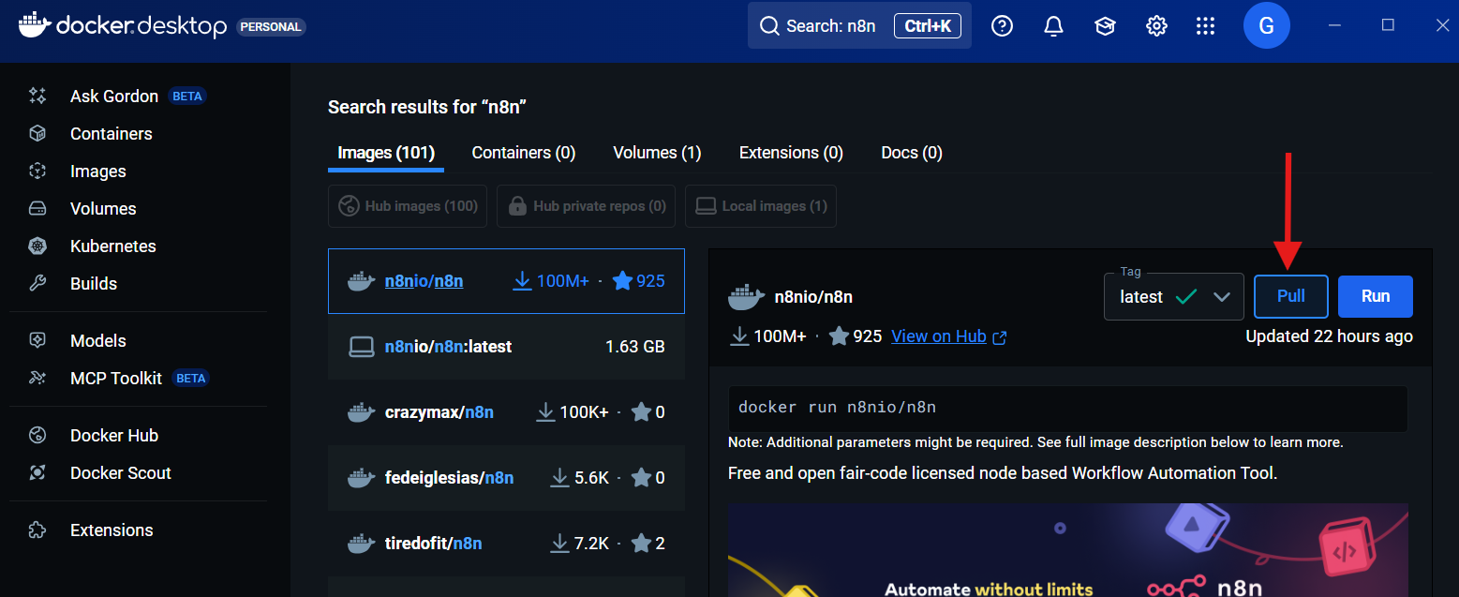
Task: Switch to the Containers results tab
Action: pyautogui.click(x=523, y=152)
